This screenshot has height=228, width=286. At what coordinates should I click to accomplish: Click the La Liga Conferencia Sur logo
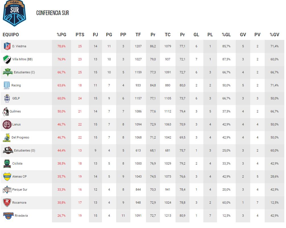(14, 13)
